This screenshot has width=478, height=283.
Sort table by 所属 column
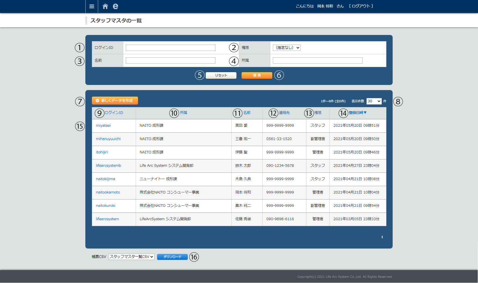point(183,113)
